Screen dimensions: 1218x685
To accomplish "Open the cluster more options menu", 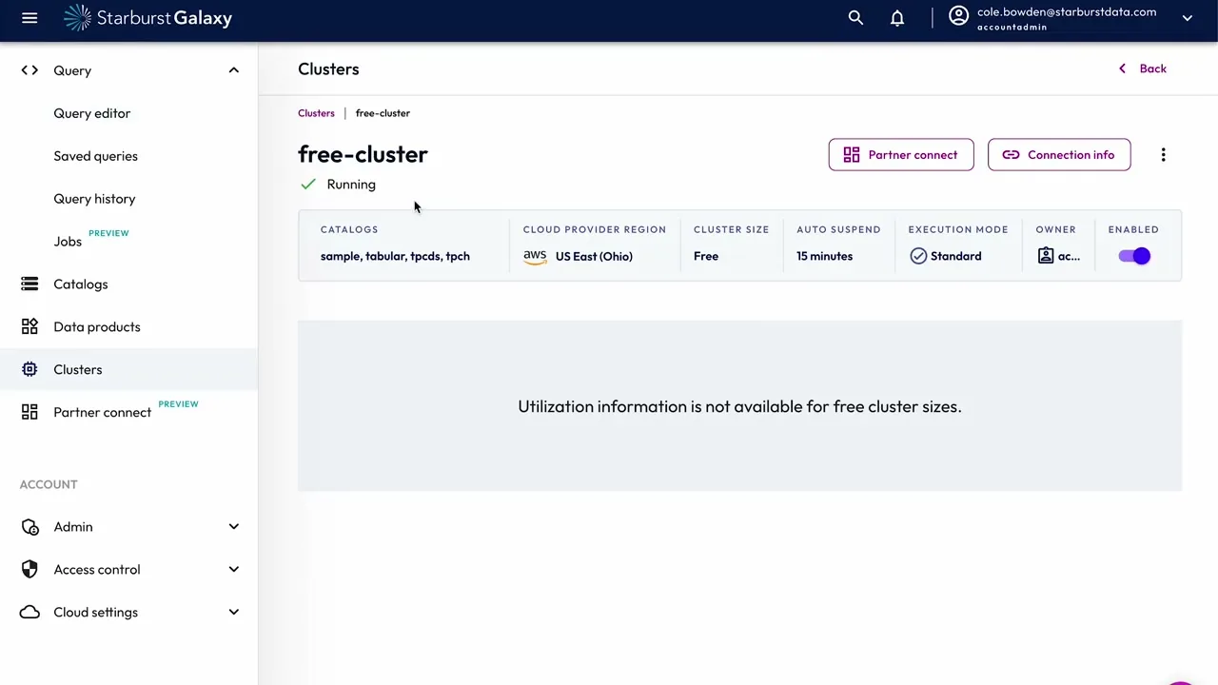I will pos(1163,155).
